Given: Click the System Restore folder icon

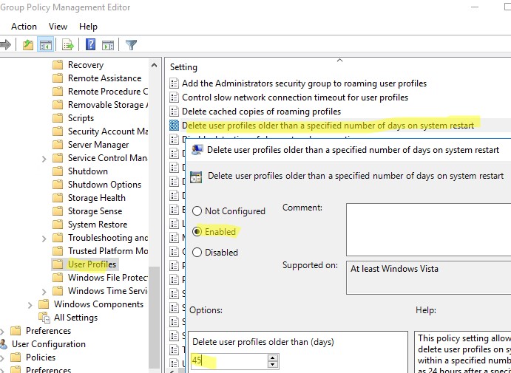Looking at the screenshot, I should 58,225.
